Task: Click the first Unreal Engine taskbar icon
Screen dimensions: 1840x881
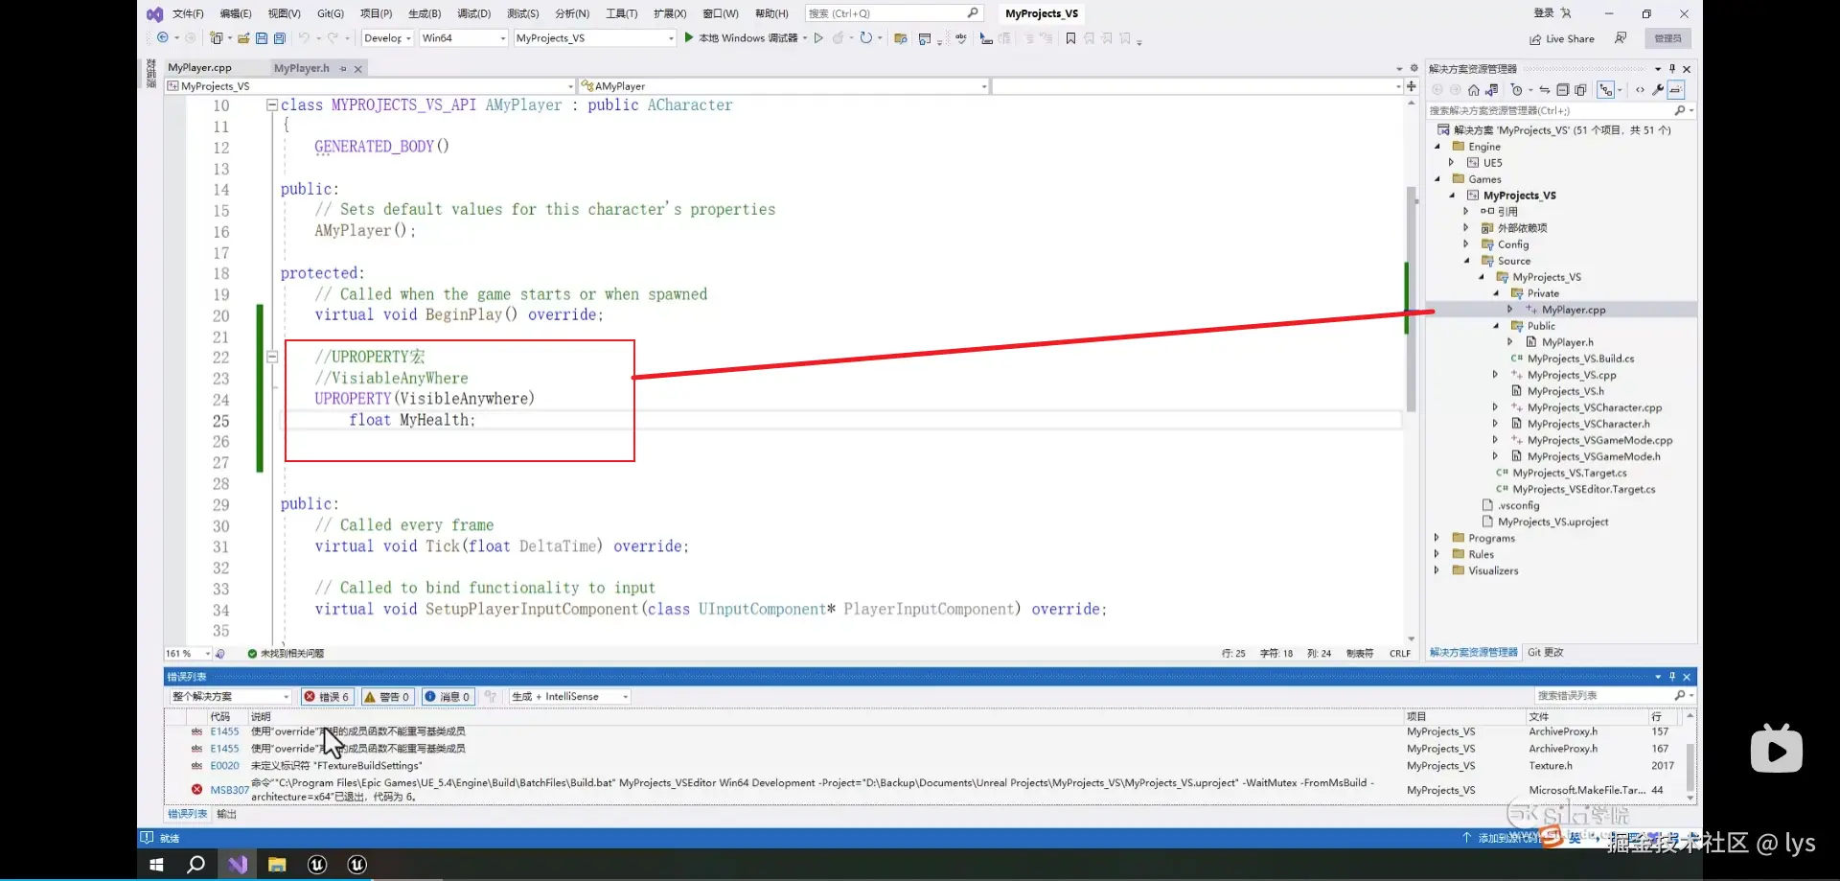Action: (x=317, y=864)
